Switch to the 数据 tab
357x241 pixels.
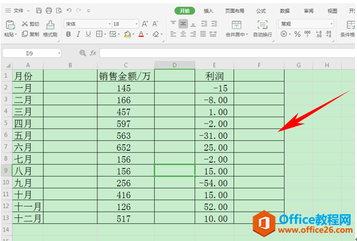click(285, 11)
